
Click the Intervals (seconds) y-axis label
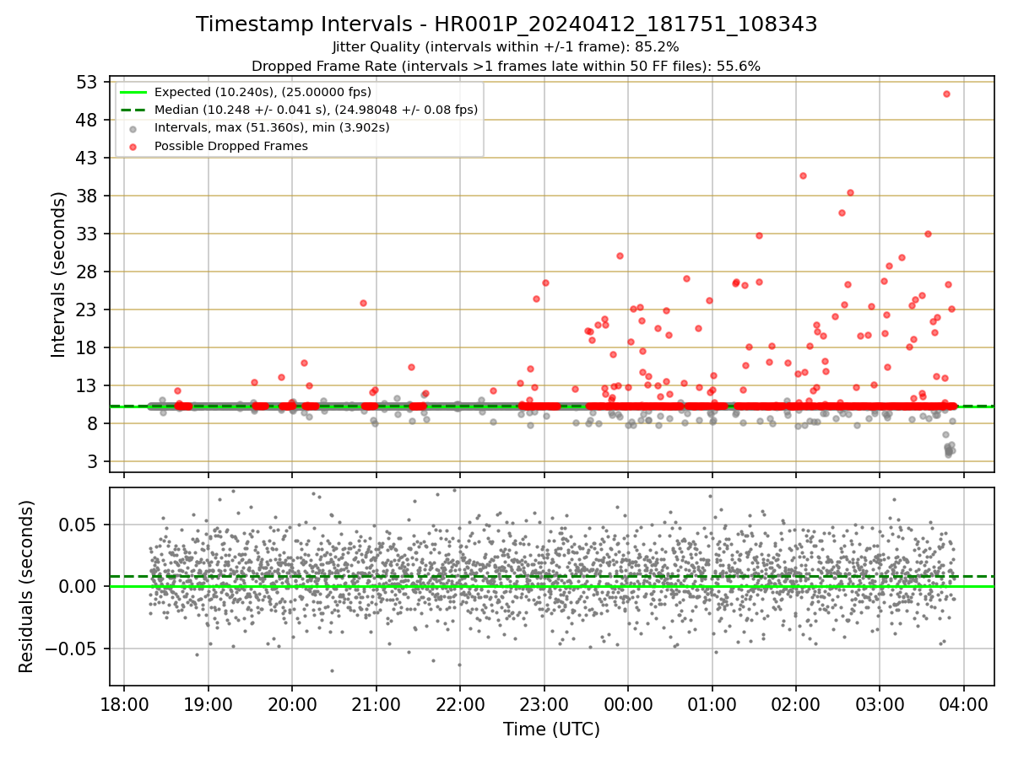[x=59, y=274]
